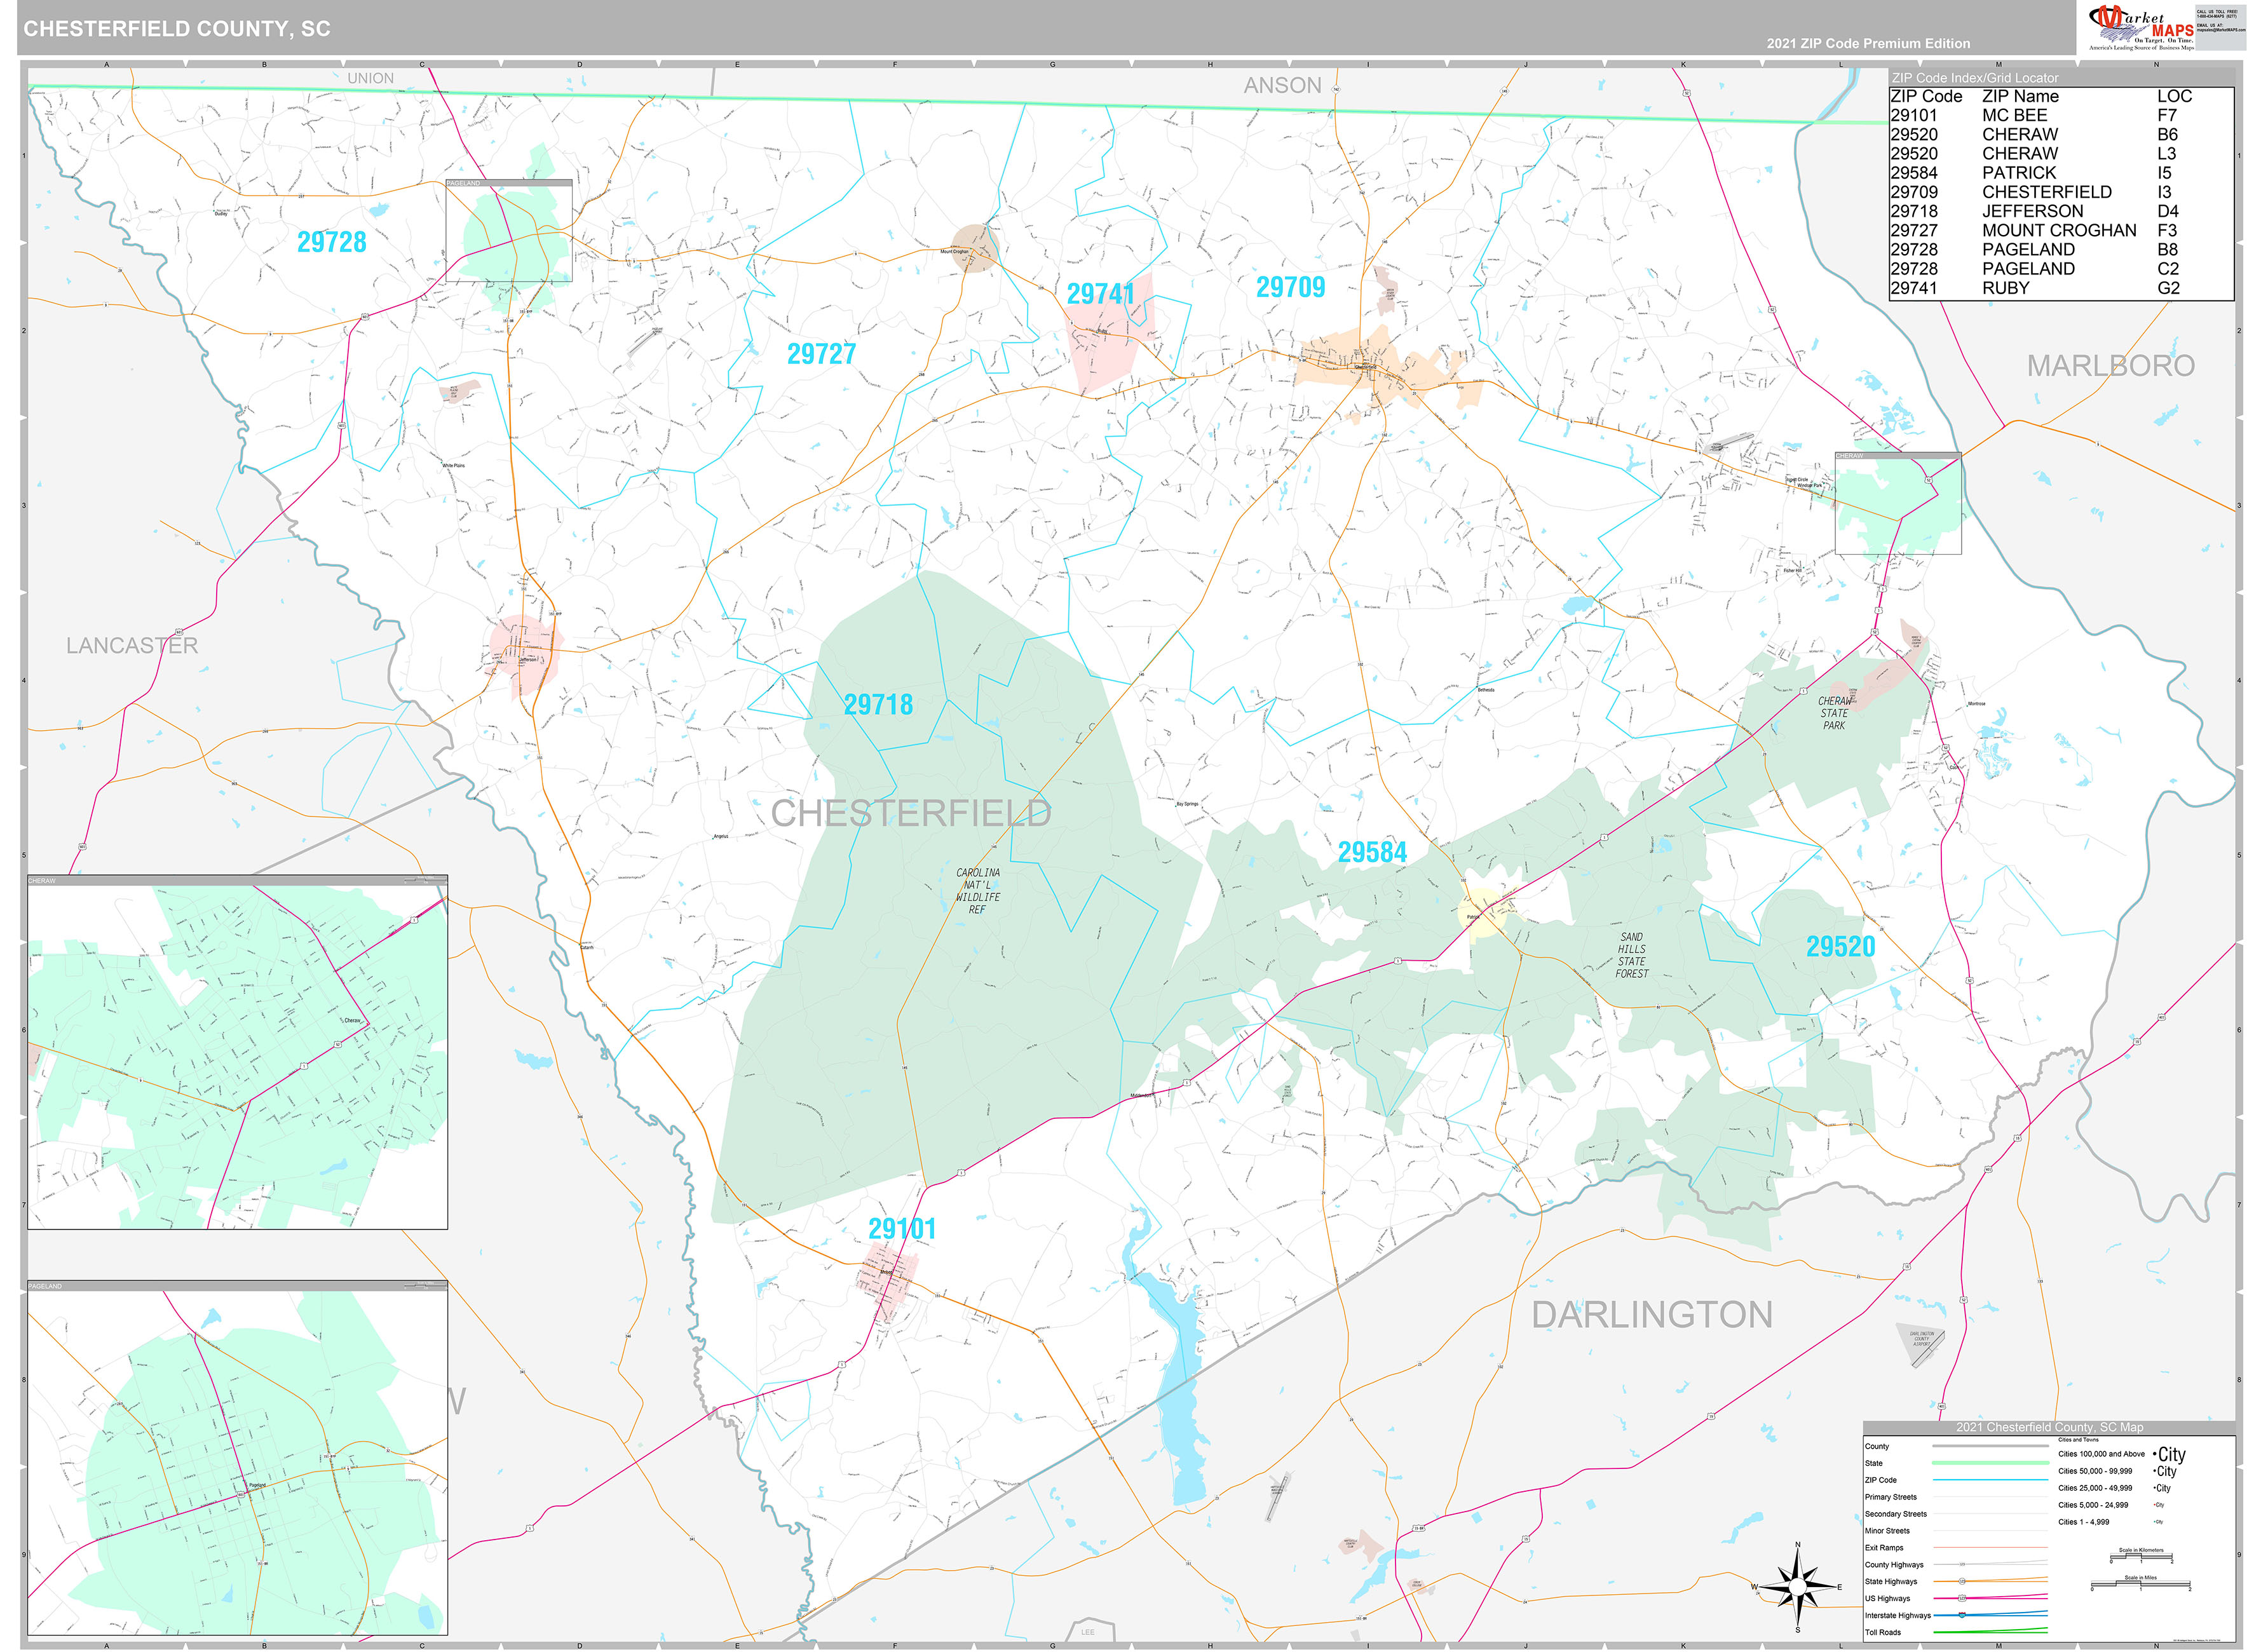Click 'Cities 50,000 - 99,999' legend entry
Image resolution: width=2254 pixels, height=1652 pixels.
point(2095,1471)
